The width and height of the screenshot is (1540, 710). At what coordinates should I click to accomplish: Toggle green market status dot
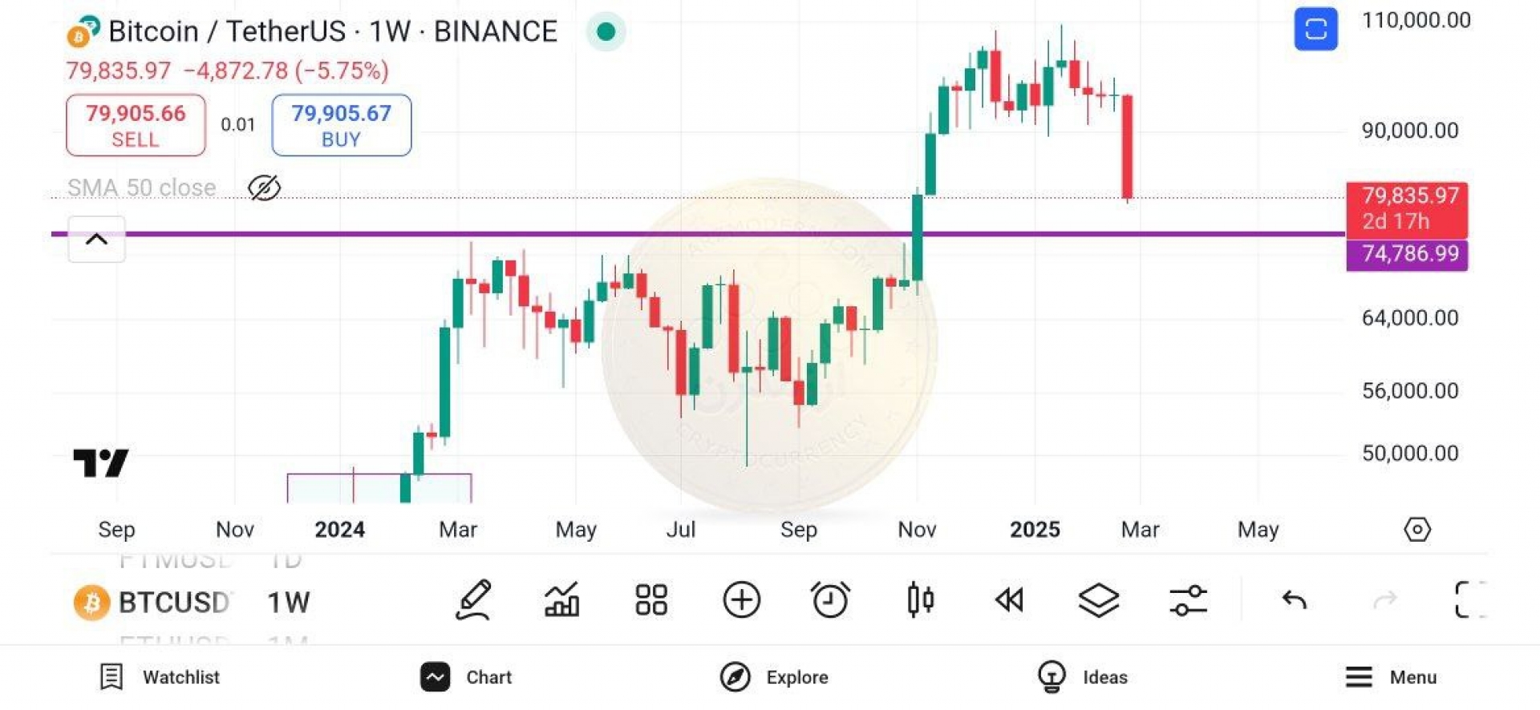[606, 32]
